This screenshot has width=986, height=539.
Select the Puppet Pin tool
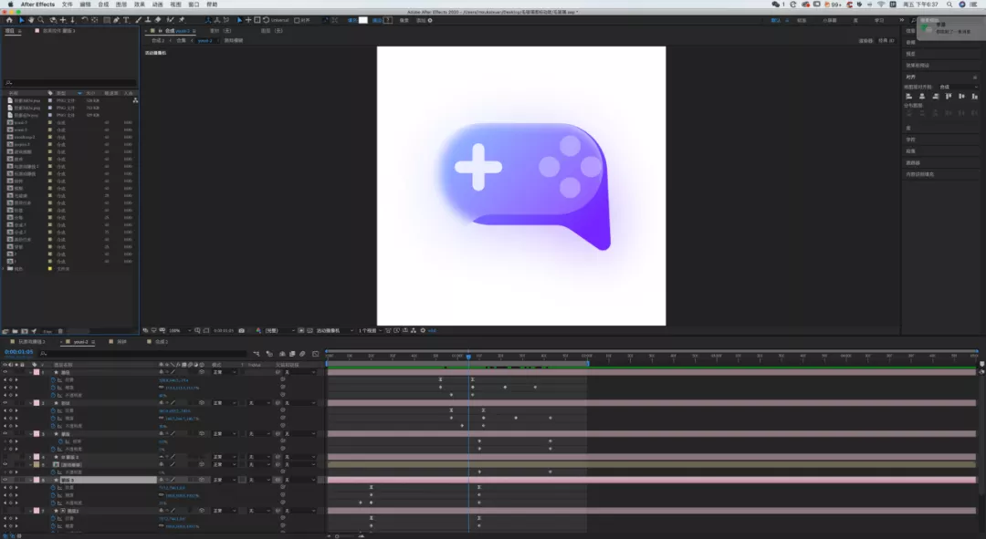pos(182,19)
